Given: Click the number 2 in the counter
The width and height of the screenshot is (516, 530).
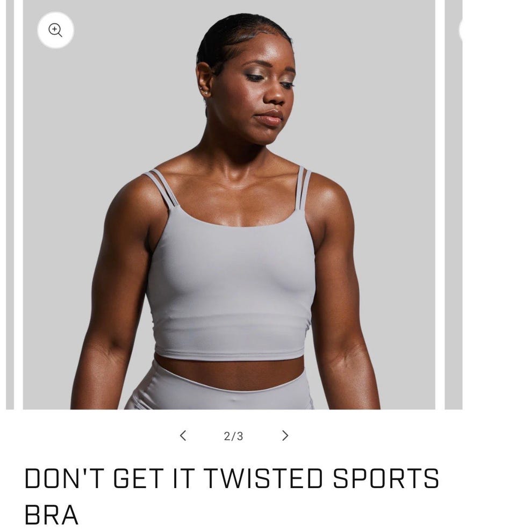Looking at the screenshot, I should click(227, 436).
